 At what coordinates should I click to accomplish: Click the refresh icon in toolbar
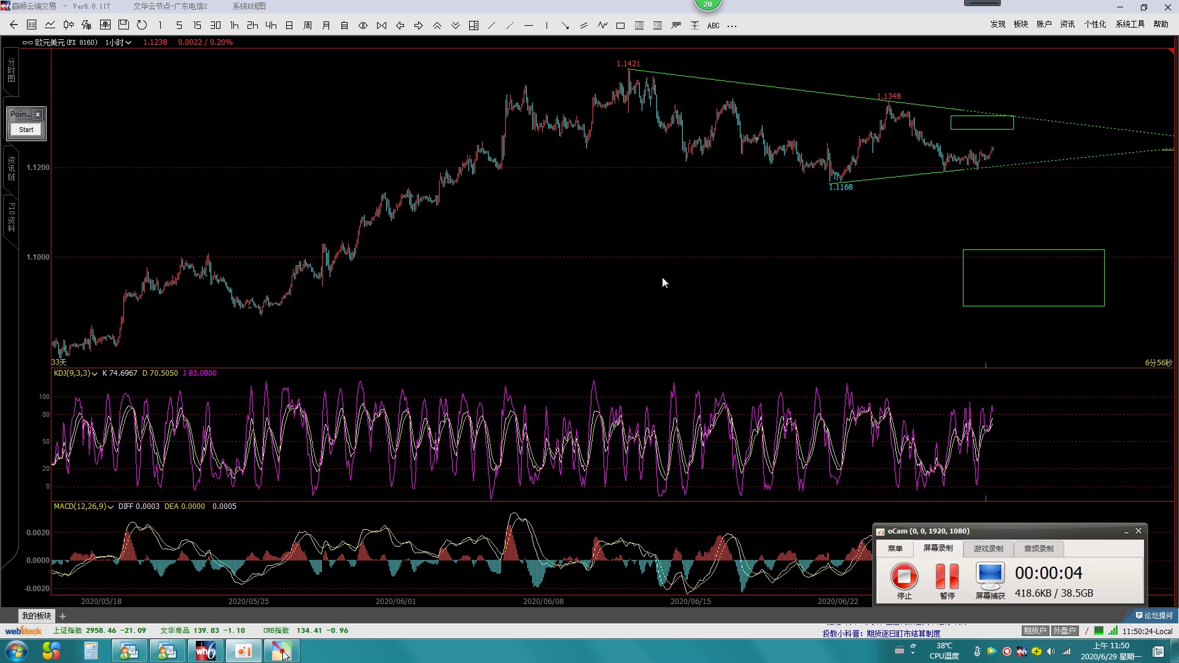click(142, 25)
